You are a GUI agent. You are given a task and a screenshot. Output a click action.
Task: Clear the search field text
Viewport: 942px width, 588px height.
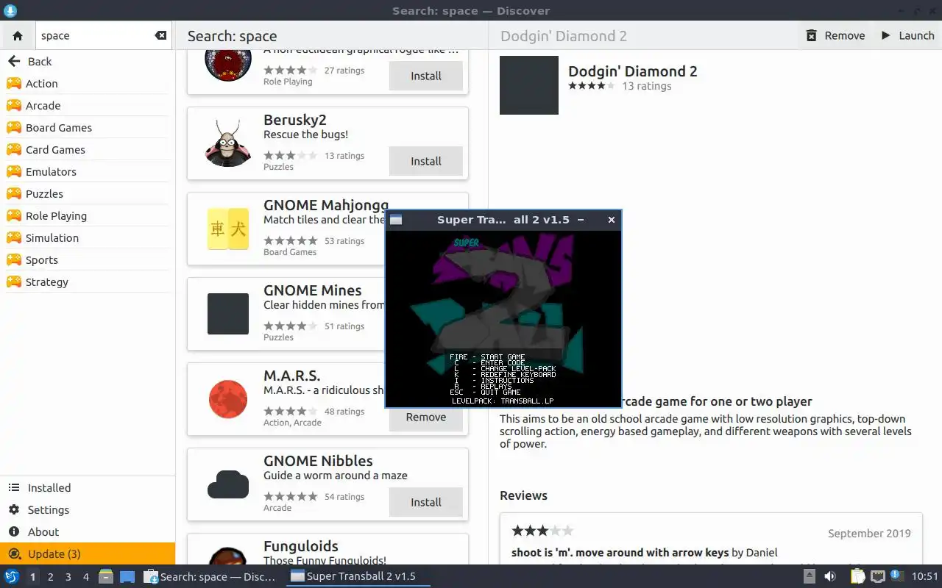tap(160, 35)
